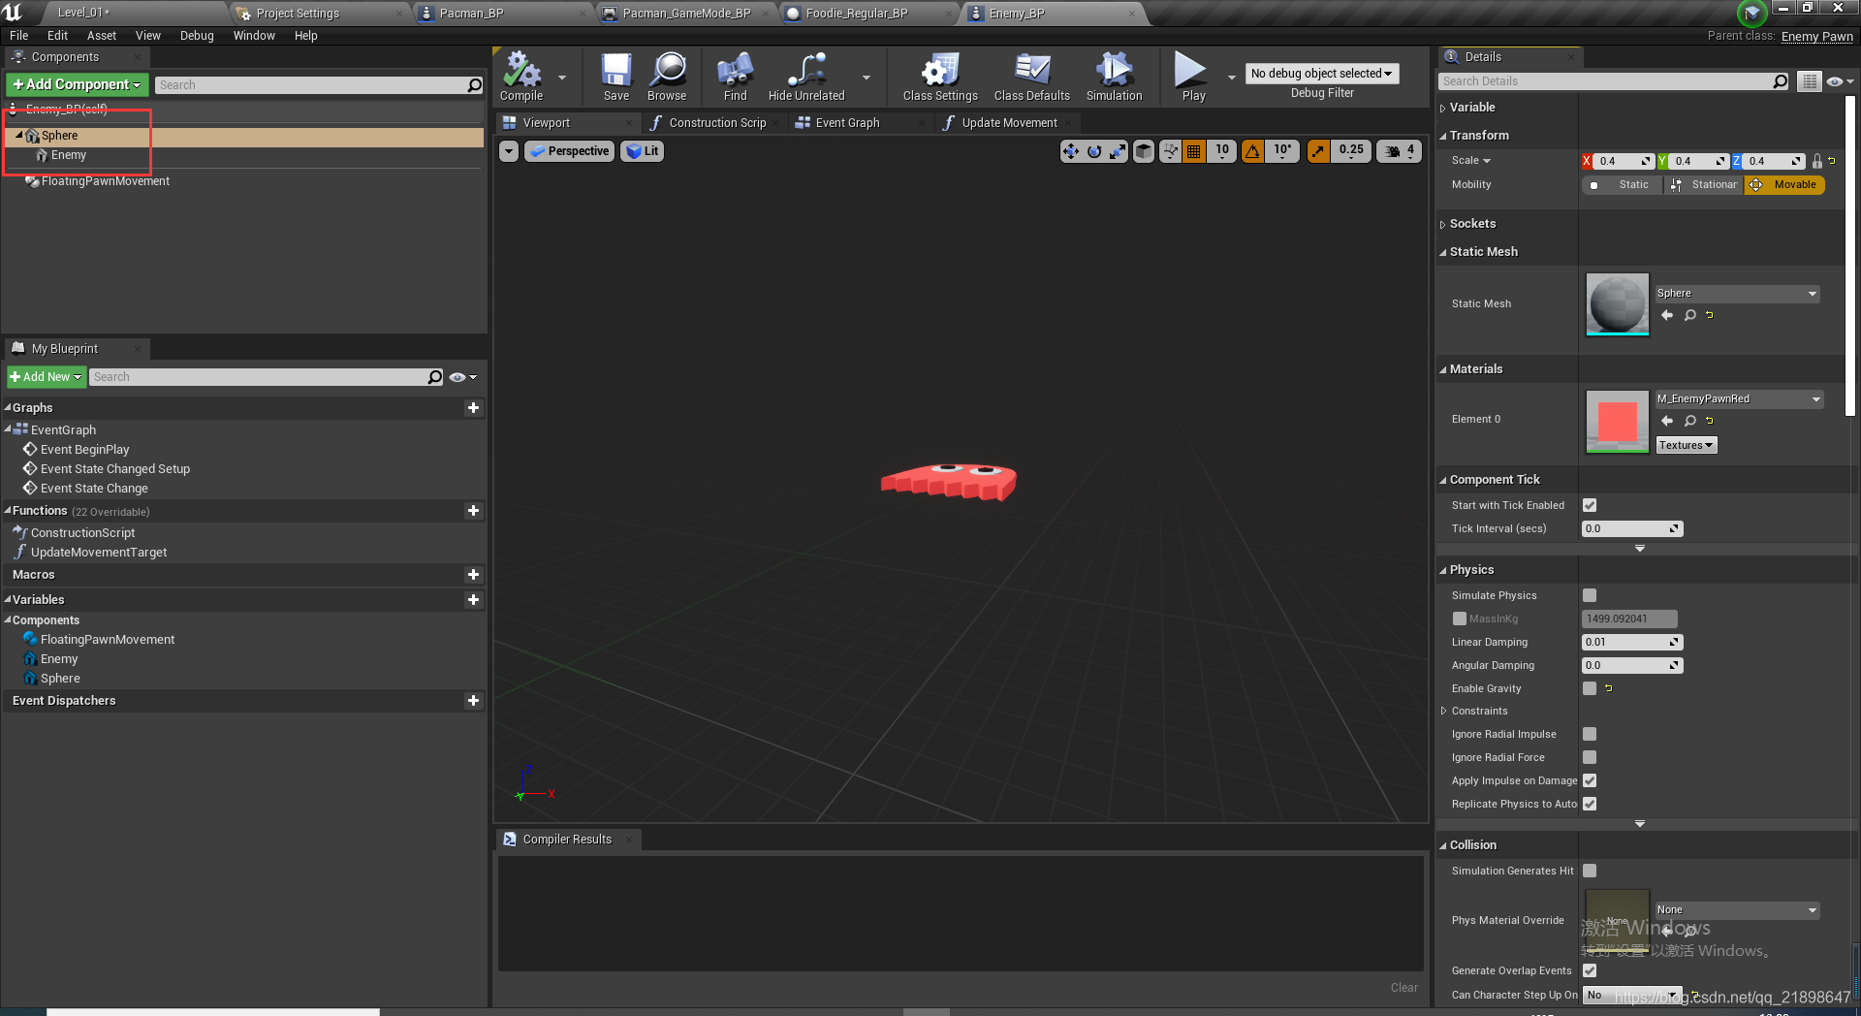The width and height of the screenshot is (1861, 1016).
Task: Toggle Enable Gravity checkbox
Action: coord(1590,688)
